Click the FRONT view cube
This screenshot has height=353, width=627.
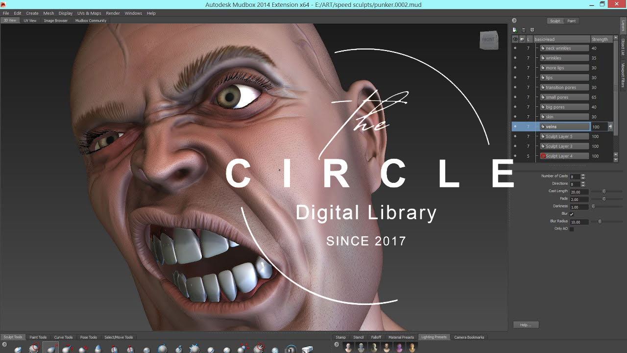coord(488,40)
